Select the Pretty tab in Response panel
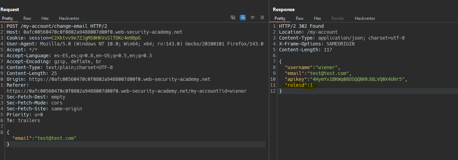The height and width of the screenshot is (160, 458). pos(280,18)
